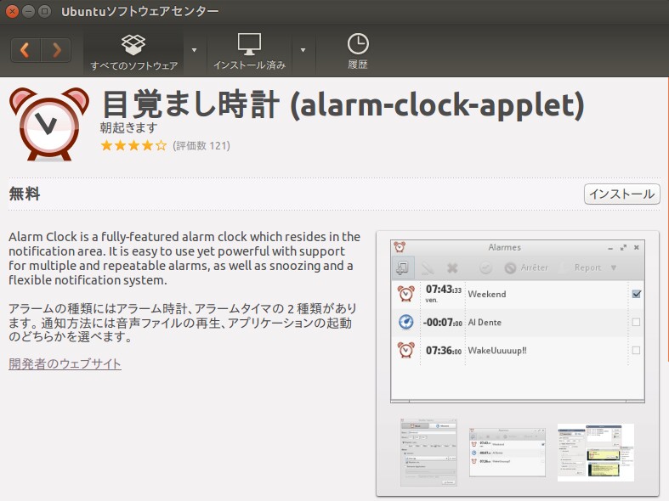Image resolution: width=669 pixels, height=501 pixels.
Task: Click the インストール button
Action: point(621,194)
